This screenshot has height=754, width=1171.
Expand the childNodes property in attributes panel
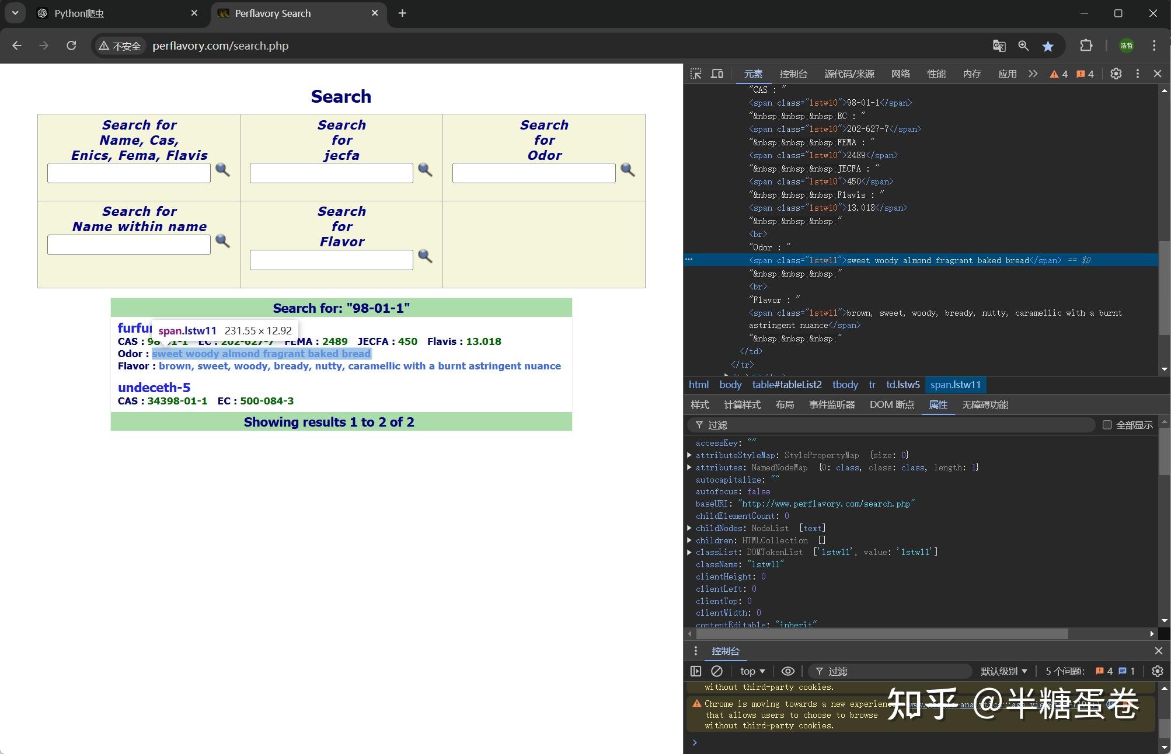689,528
